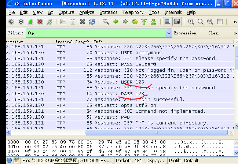Screen dimensions: 238x164
Task: Save this capture file icon
Action: pyautogui.click(x=73, y=22)
